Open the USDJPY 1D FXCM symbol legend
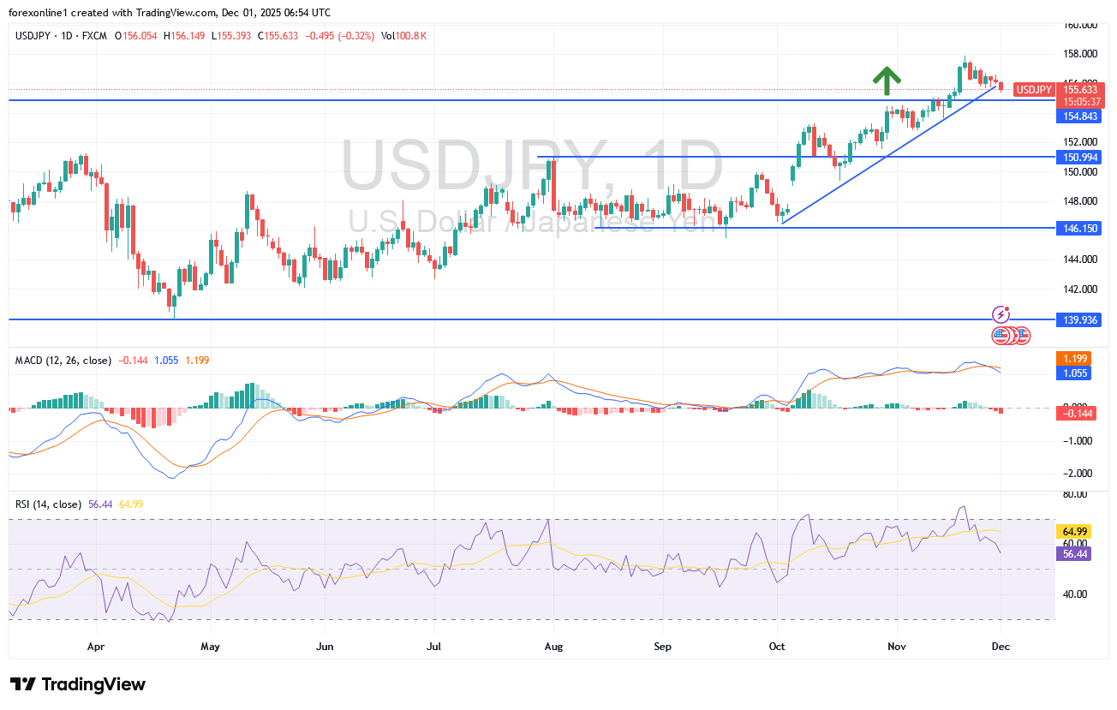 point(60,35)
